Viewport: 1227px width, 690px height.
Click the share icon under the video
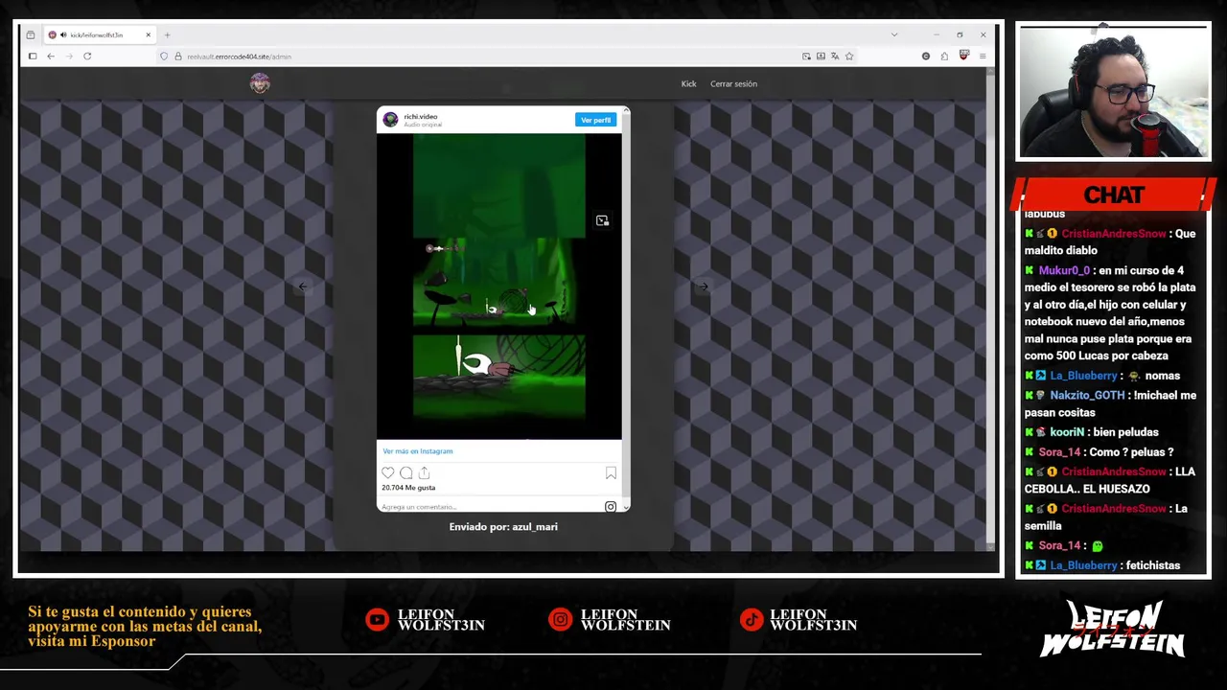point(424,472)
